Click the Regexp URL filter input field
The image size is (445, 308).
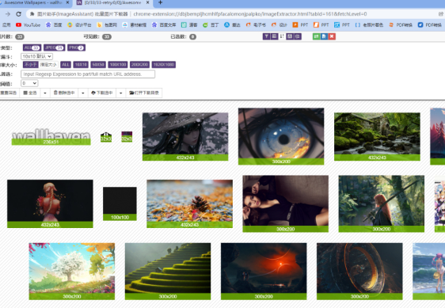(x=88, y=74)
